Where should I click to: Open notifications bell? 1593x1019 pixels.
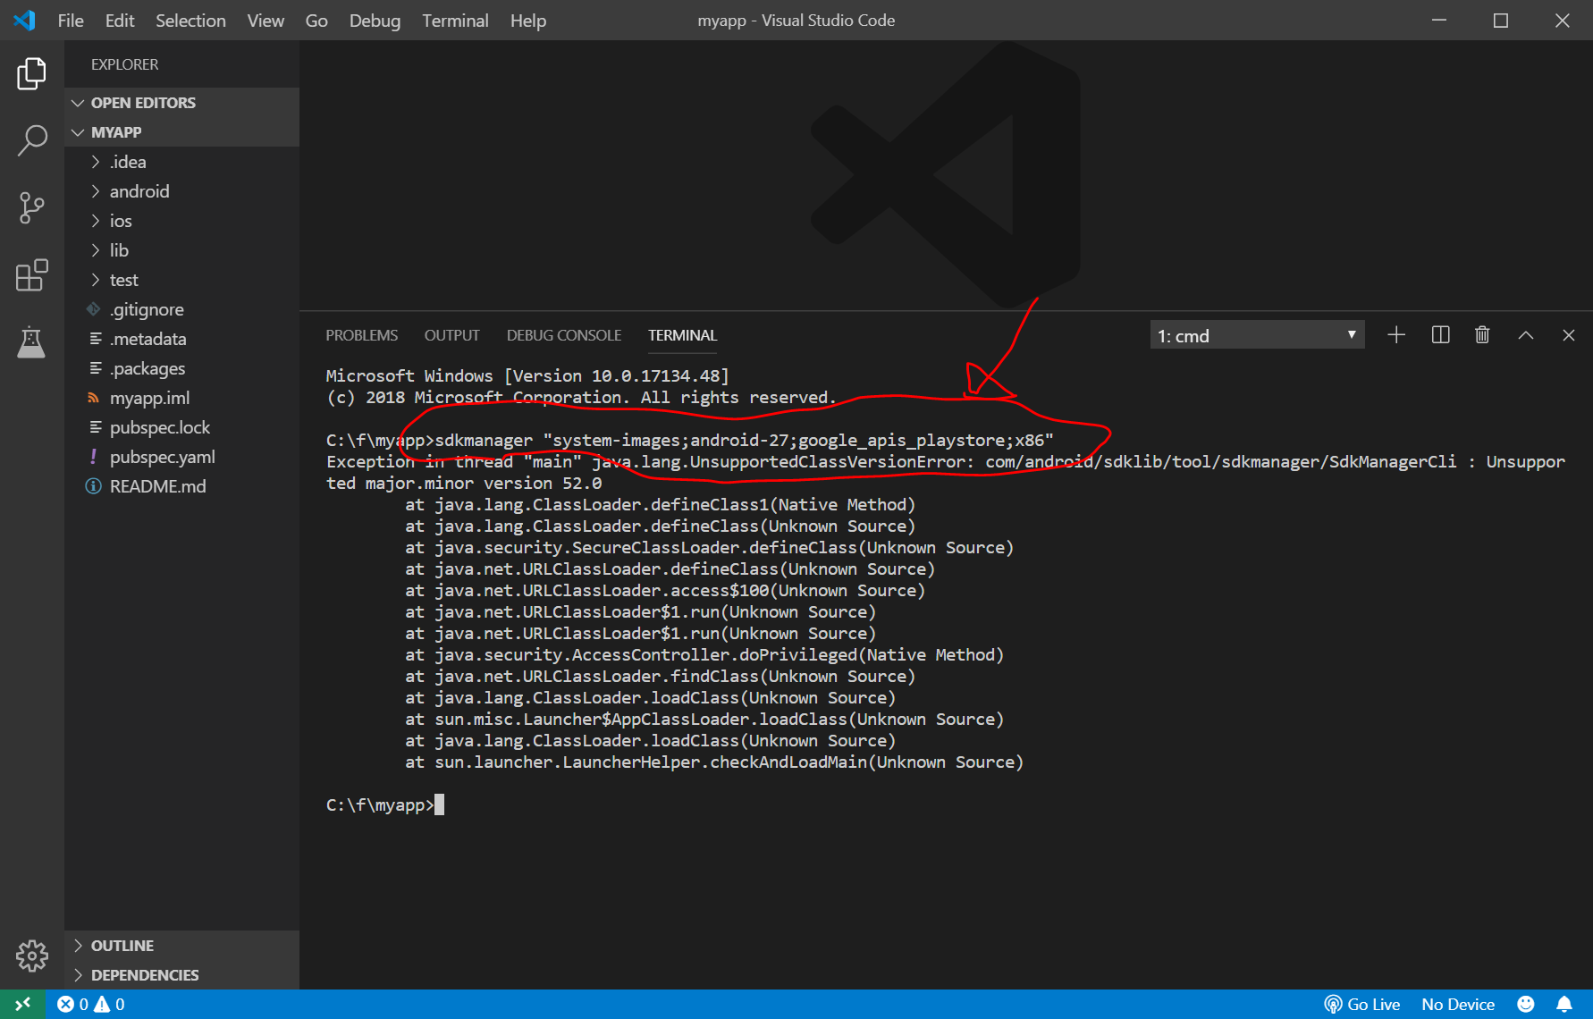coord(1564,1004)
